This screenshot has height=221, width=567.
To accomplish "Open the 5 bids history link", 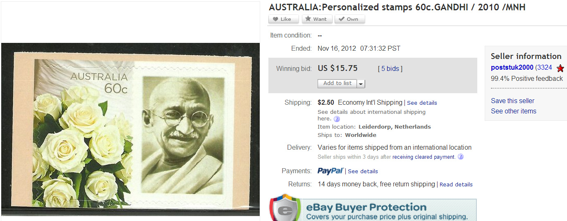I will 390,69.
